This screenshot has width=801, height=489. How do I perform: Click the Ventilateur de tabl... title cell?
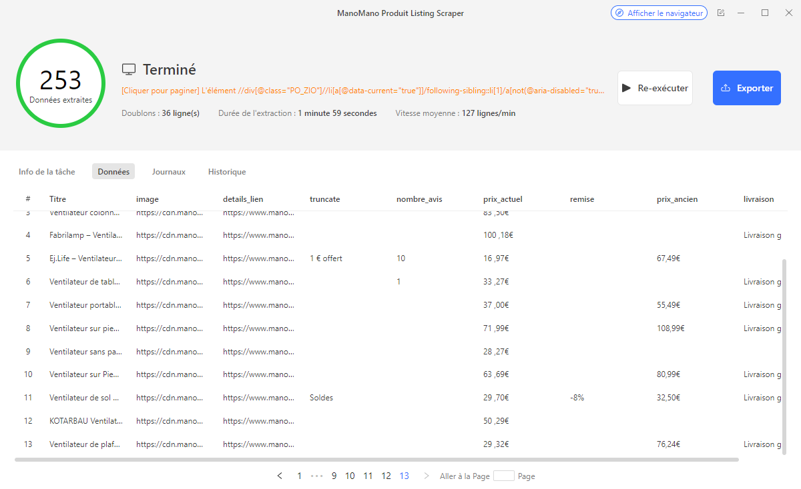(x=85, y=282)
